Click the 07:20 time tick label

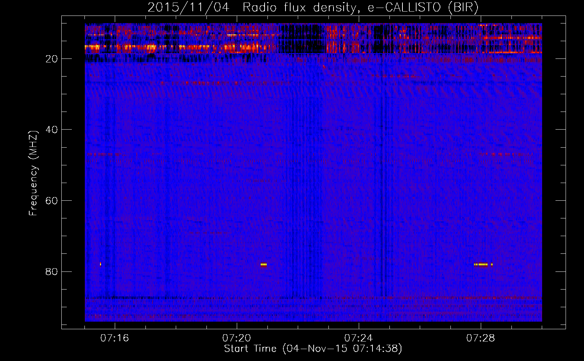236,338
